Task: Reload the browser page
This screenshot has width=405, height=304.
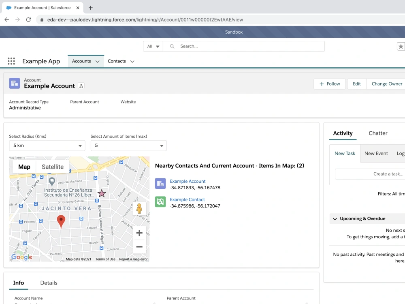Action: tap(28, 19)
